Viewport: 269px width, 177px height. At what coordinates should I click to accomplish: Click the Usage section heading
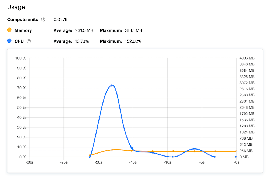coord(16,7)
